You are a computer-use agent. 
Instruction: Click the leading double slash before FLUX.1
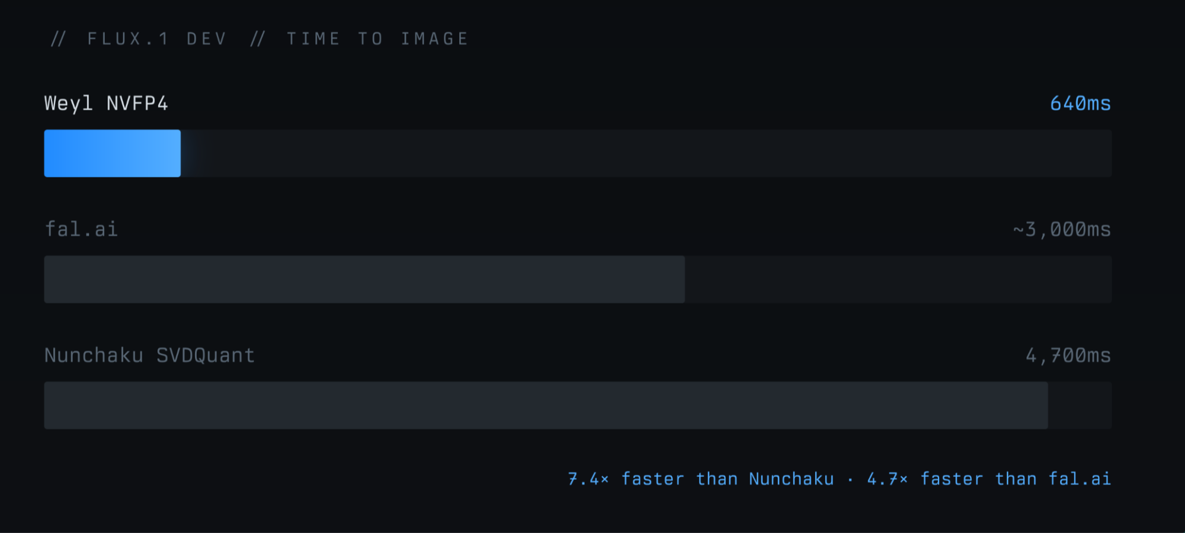point(58,39)
